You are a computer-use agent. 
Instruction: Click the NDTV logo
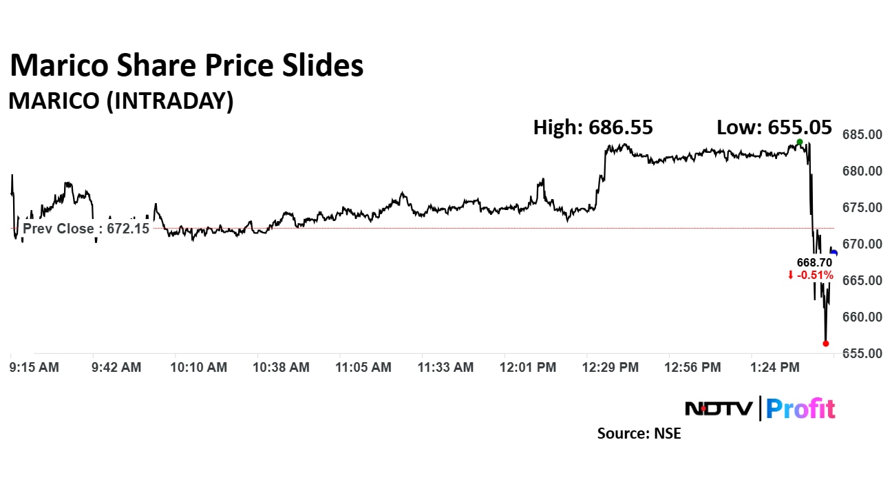coord(720,408)
